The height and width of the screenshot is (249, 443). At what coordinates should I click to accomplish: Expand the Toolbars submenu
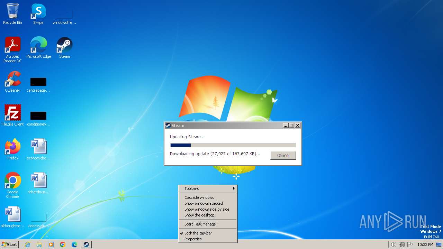[x=208, y=188]
